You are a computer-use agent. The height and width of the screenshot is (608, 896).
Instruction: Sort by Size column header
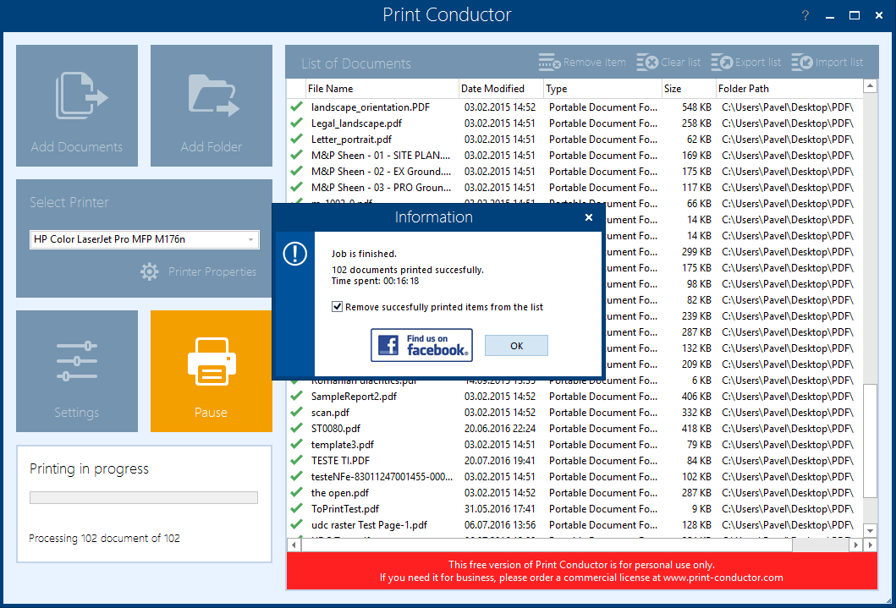pos(688,89)
